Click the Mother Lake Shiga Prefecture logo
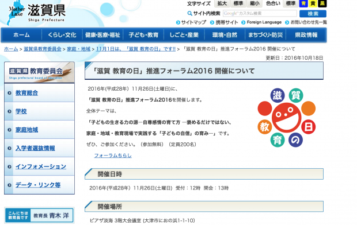 click(36, 13)
